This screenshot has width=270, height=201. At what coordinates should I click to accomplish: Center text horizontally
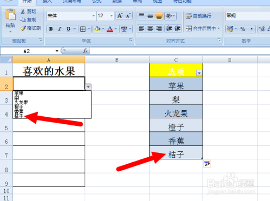(150, 29)
